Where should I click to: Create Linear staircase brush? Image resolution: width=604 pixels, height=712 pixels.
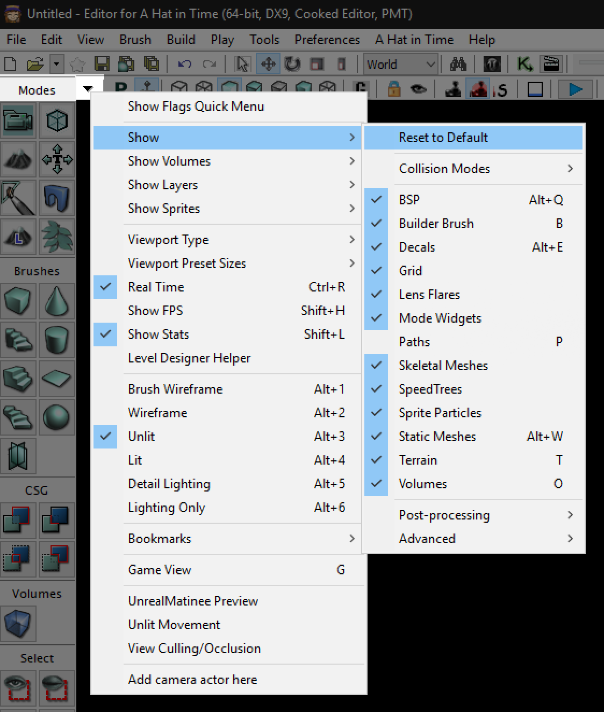18,379
